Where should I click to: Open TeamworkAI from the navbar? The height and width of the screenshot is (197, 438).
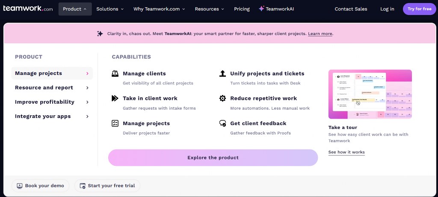pos(276,9)
